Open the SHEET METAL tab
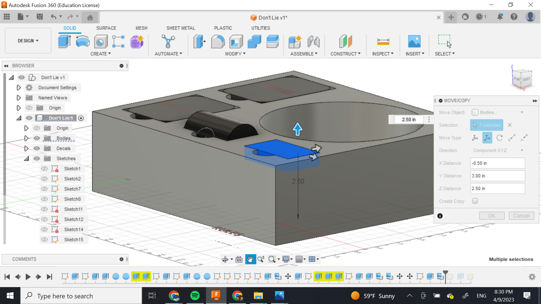Image resolution: width=541 pixels, height=304 pixels. [181, 28]
